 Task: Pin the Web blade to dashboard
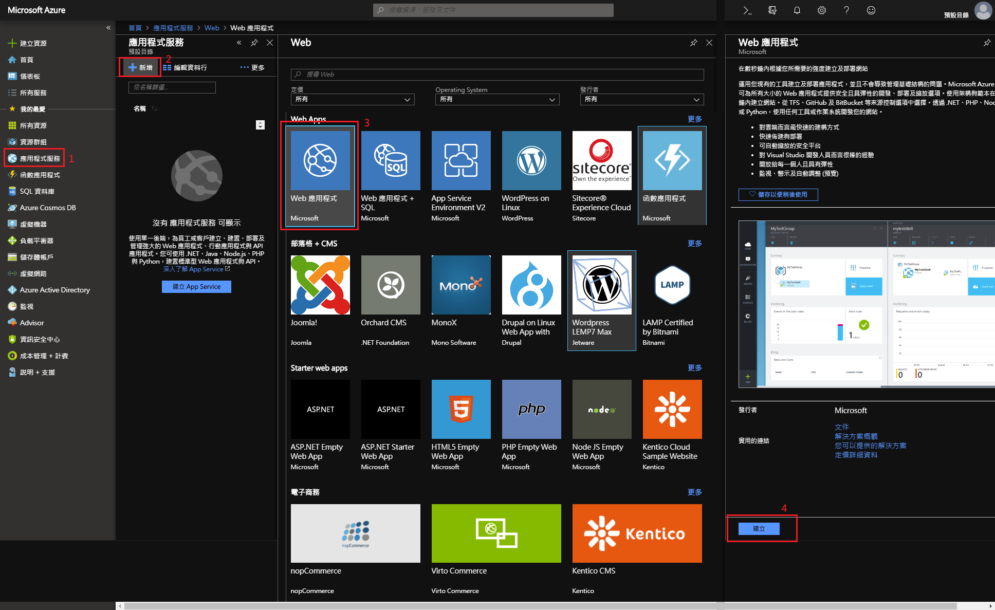[693, 43]
